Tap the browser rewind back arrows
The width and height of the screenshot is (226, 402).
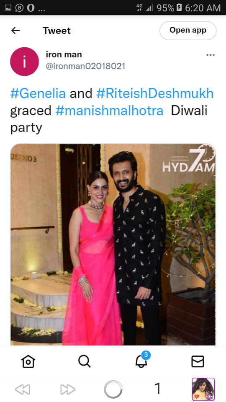[x=23, y=389]
